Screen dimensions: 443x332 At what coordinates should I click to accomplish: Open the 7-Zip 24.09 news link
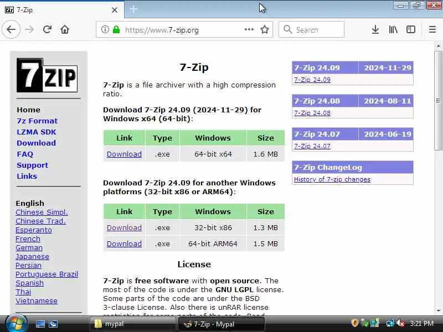click(x=312, y=80)
